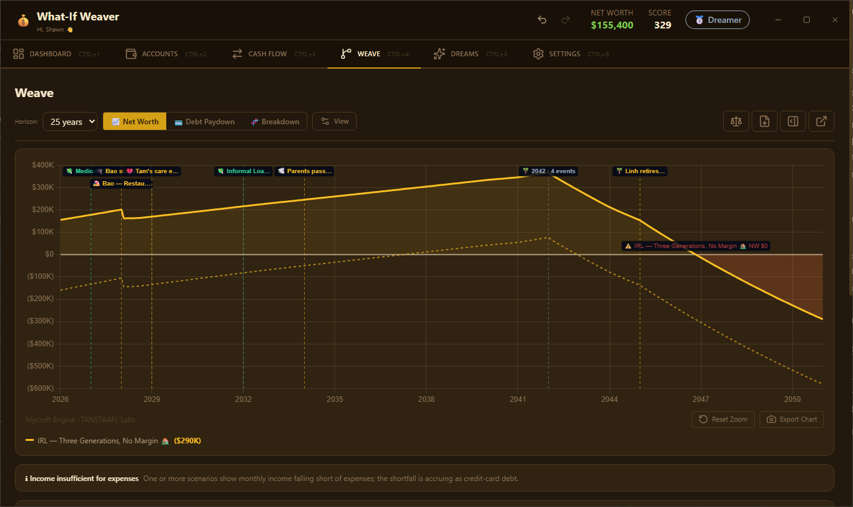
Task: Switch to Debt Paydown chart mode
Action: (205, 122)
